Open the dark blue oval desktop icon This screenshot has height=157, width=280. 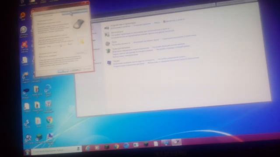click(26, 91)
